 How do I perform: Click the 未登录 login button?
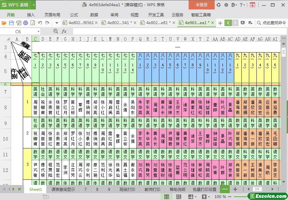pyautogui.click(x=201, y=5)
